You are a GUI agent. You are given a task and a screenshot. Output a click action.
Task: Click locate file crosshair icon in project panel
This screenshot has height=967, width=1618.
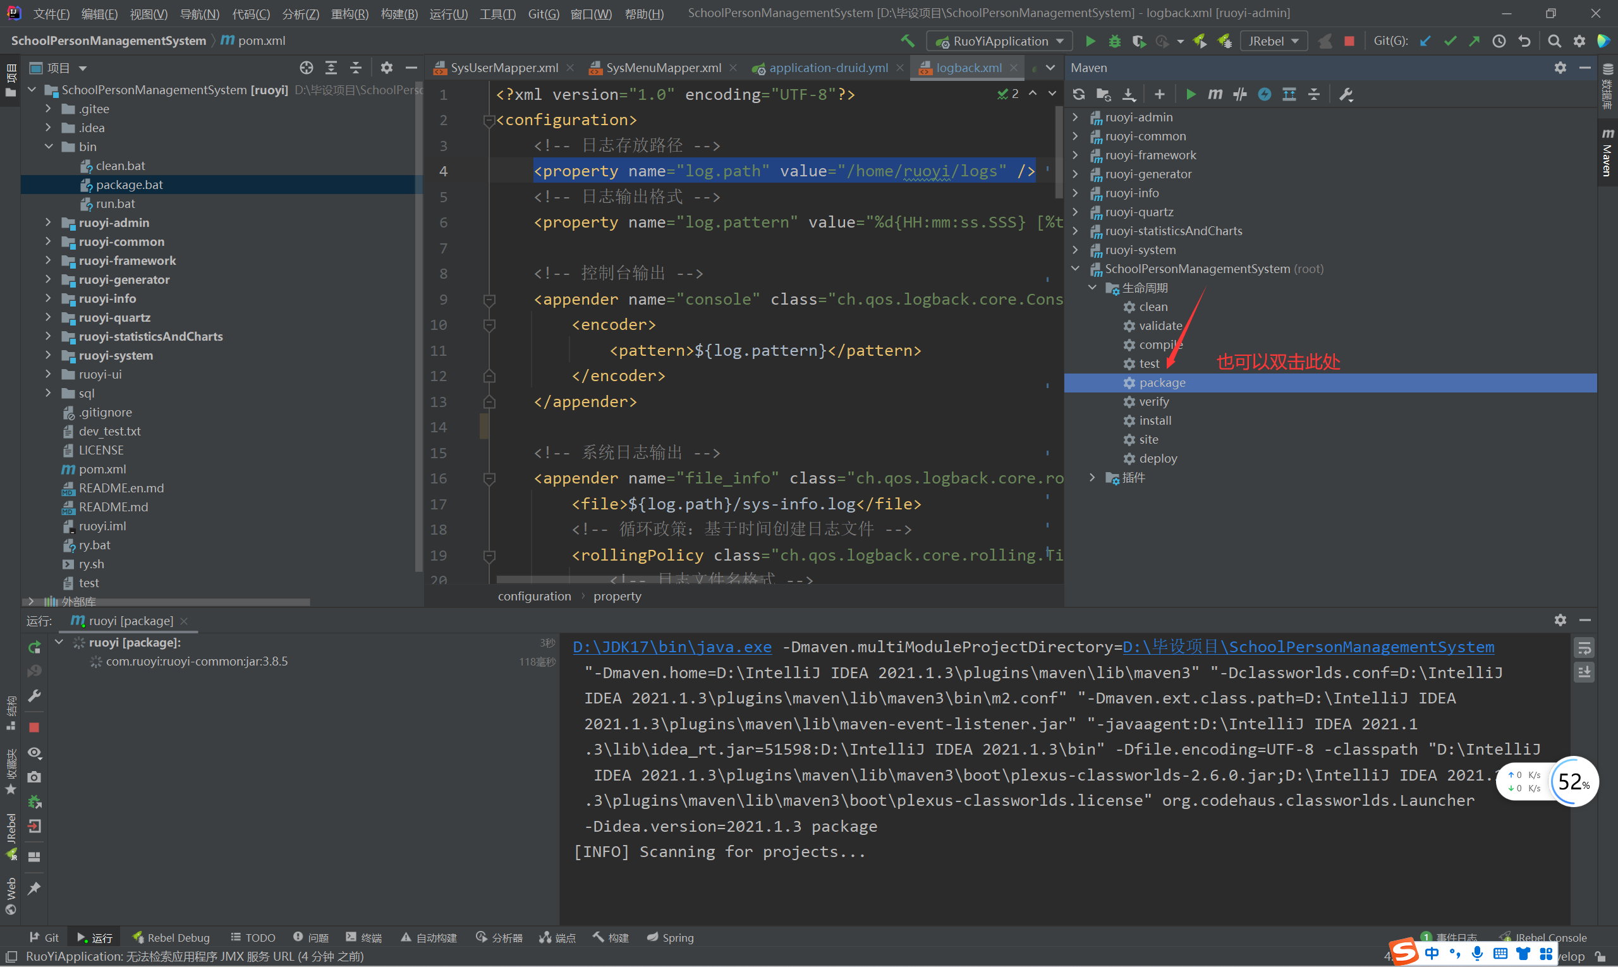click(x=307, y=68)
